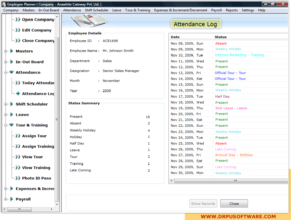Select the Nov 17 Half Day row

pyautogui.click(x=228, y=96)
